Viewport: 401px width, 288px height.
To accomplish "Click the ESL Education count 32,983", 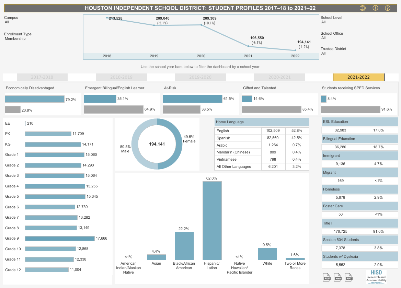I will click(340, 130).
